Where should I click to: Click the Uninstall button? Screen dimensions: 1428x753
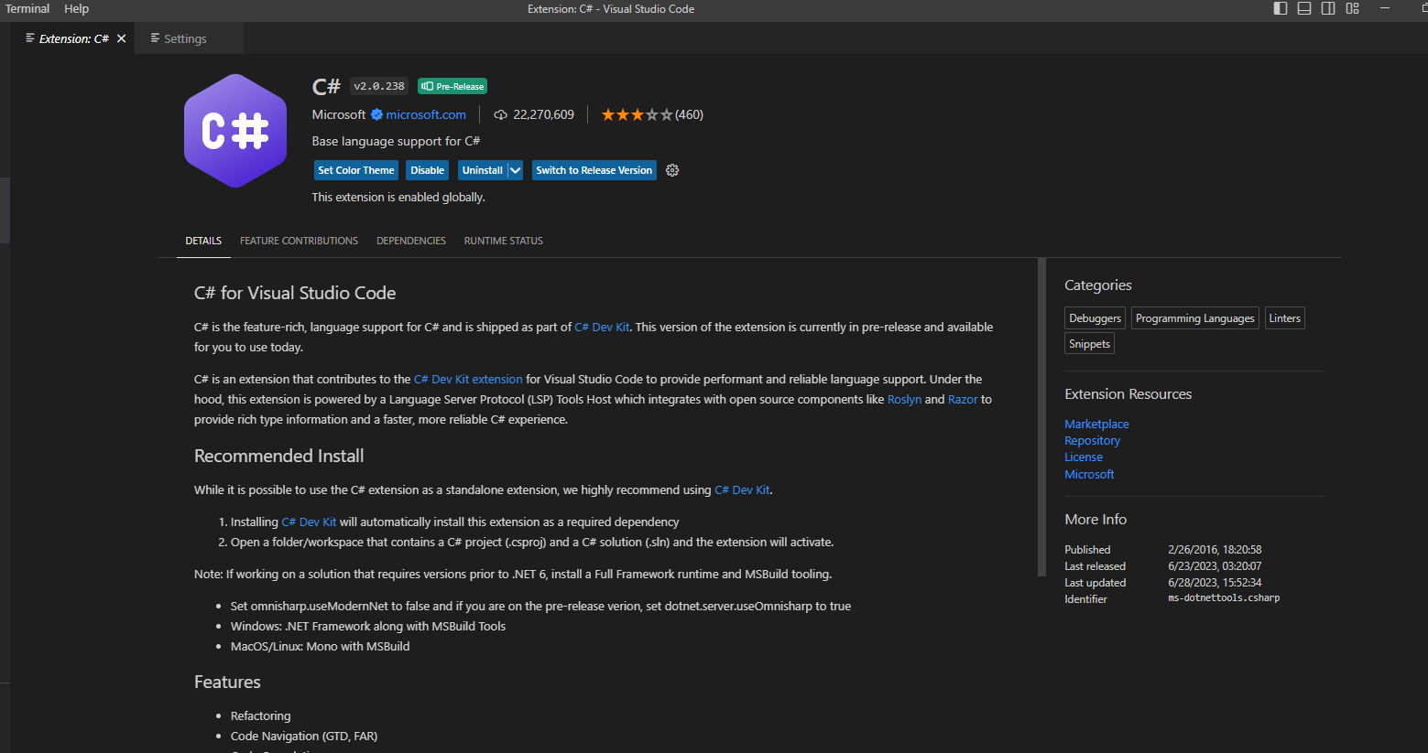pyautogui.click(x=483, y=170)
